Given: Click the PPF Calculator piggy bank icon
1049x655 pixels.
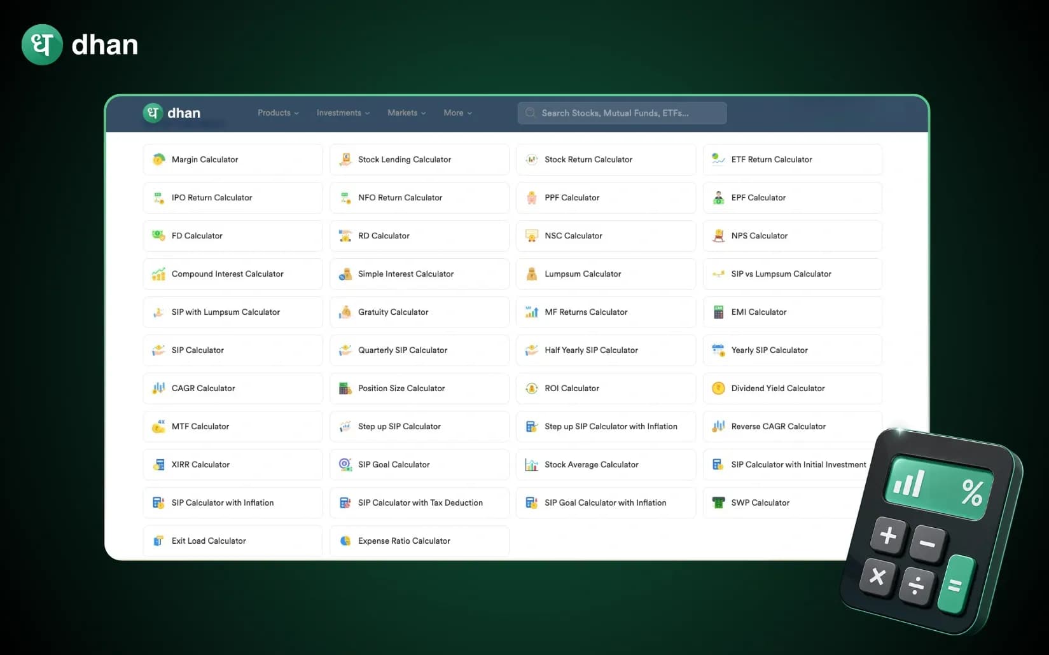Looking at the screenshot, I should pyautogui.click(x=532, y=198).
